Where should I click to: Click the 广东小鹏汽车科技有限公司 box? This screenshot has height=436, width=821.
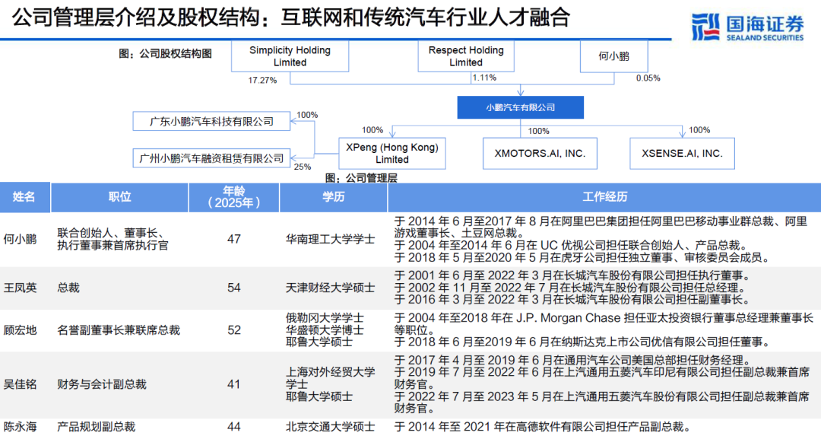coord(211,122)
